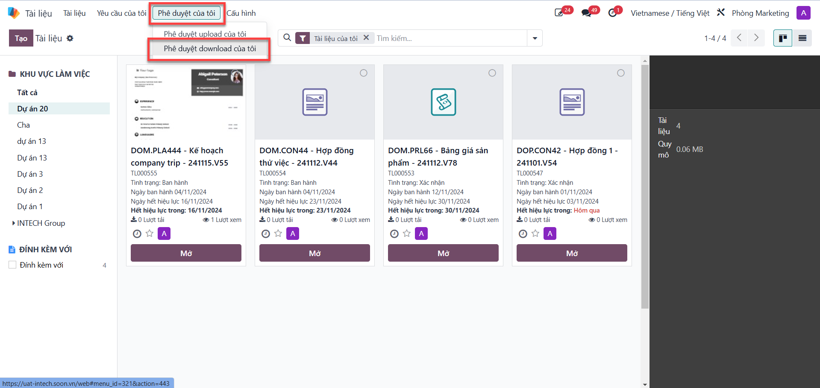This screenshot has height=388, width=820.
Task: Open the search options dropdown arrow
Action: click(x=535, y=38)
